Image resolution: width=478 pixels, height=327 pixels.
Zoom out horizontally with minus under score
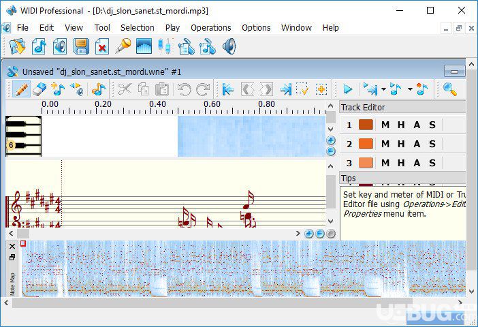point(320,234)
